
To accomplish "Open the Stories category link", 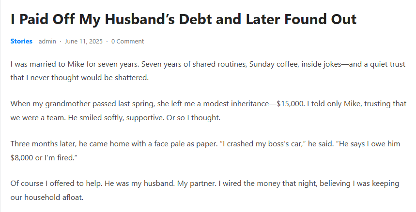I will click(x=21, y=42).
